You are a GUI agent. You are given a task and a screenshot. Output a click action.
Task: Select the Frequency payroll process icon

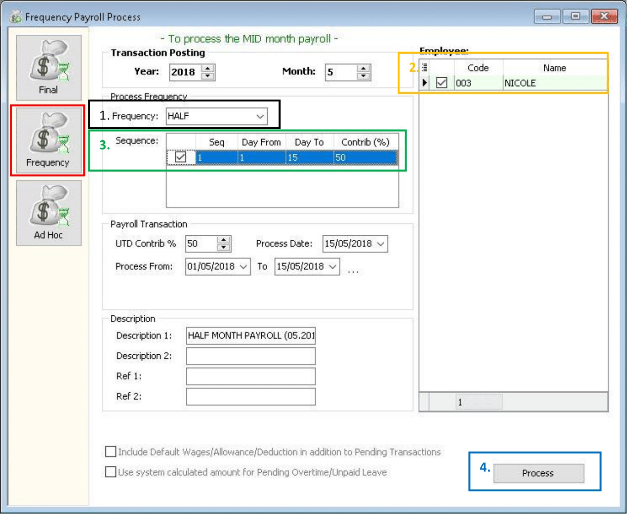(x=48, y=141)
